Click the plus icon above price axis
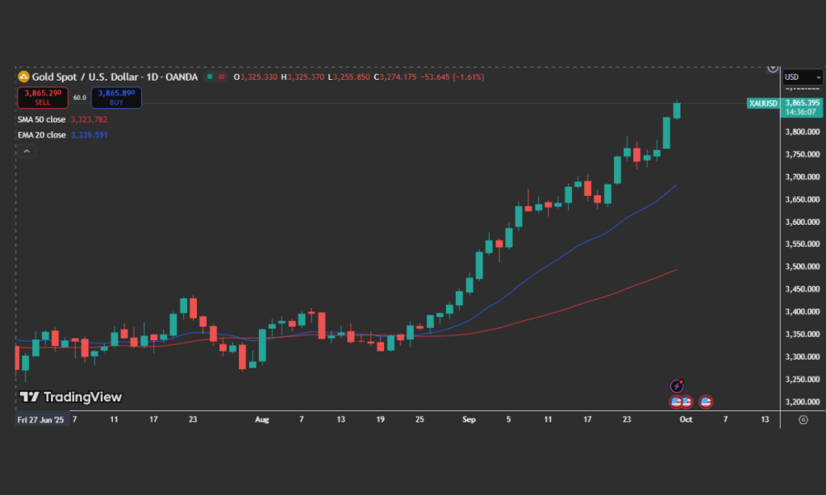826x495 pixels. point(772,68)
